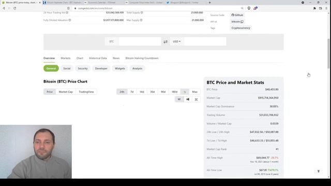Click info icon next to Max Supply
331x186 pixels.
click(x=141, y=20)
